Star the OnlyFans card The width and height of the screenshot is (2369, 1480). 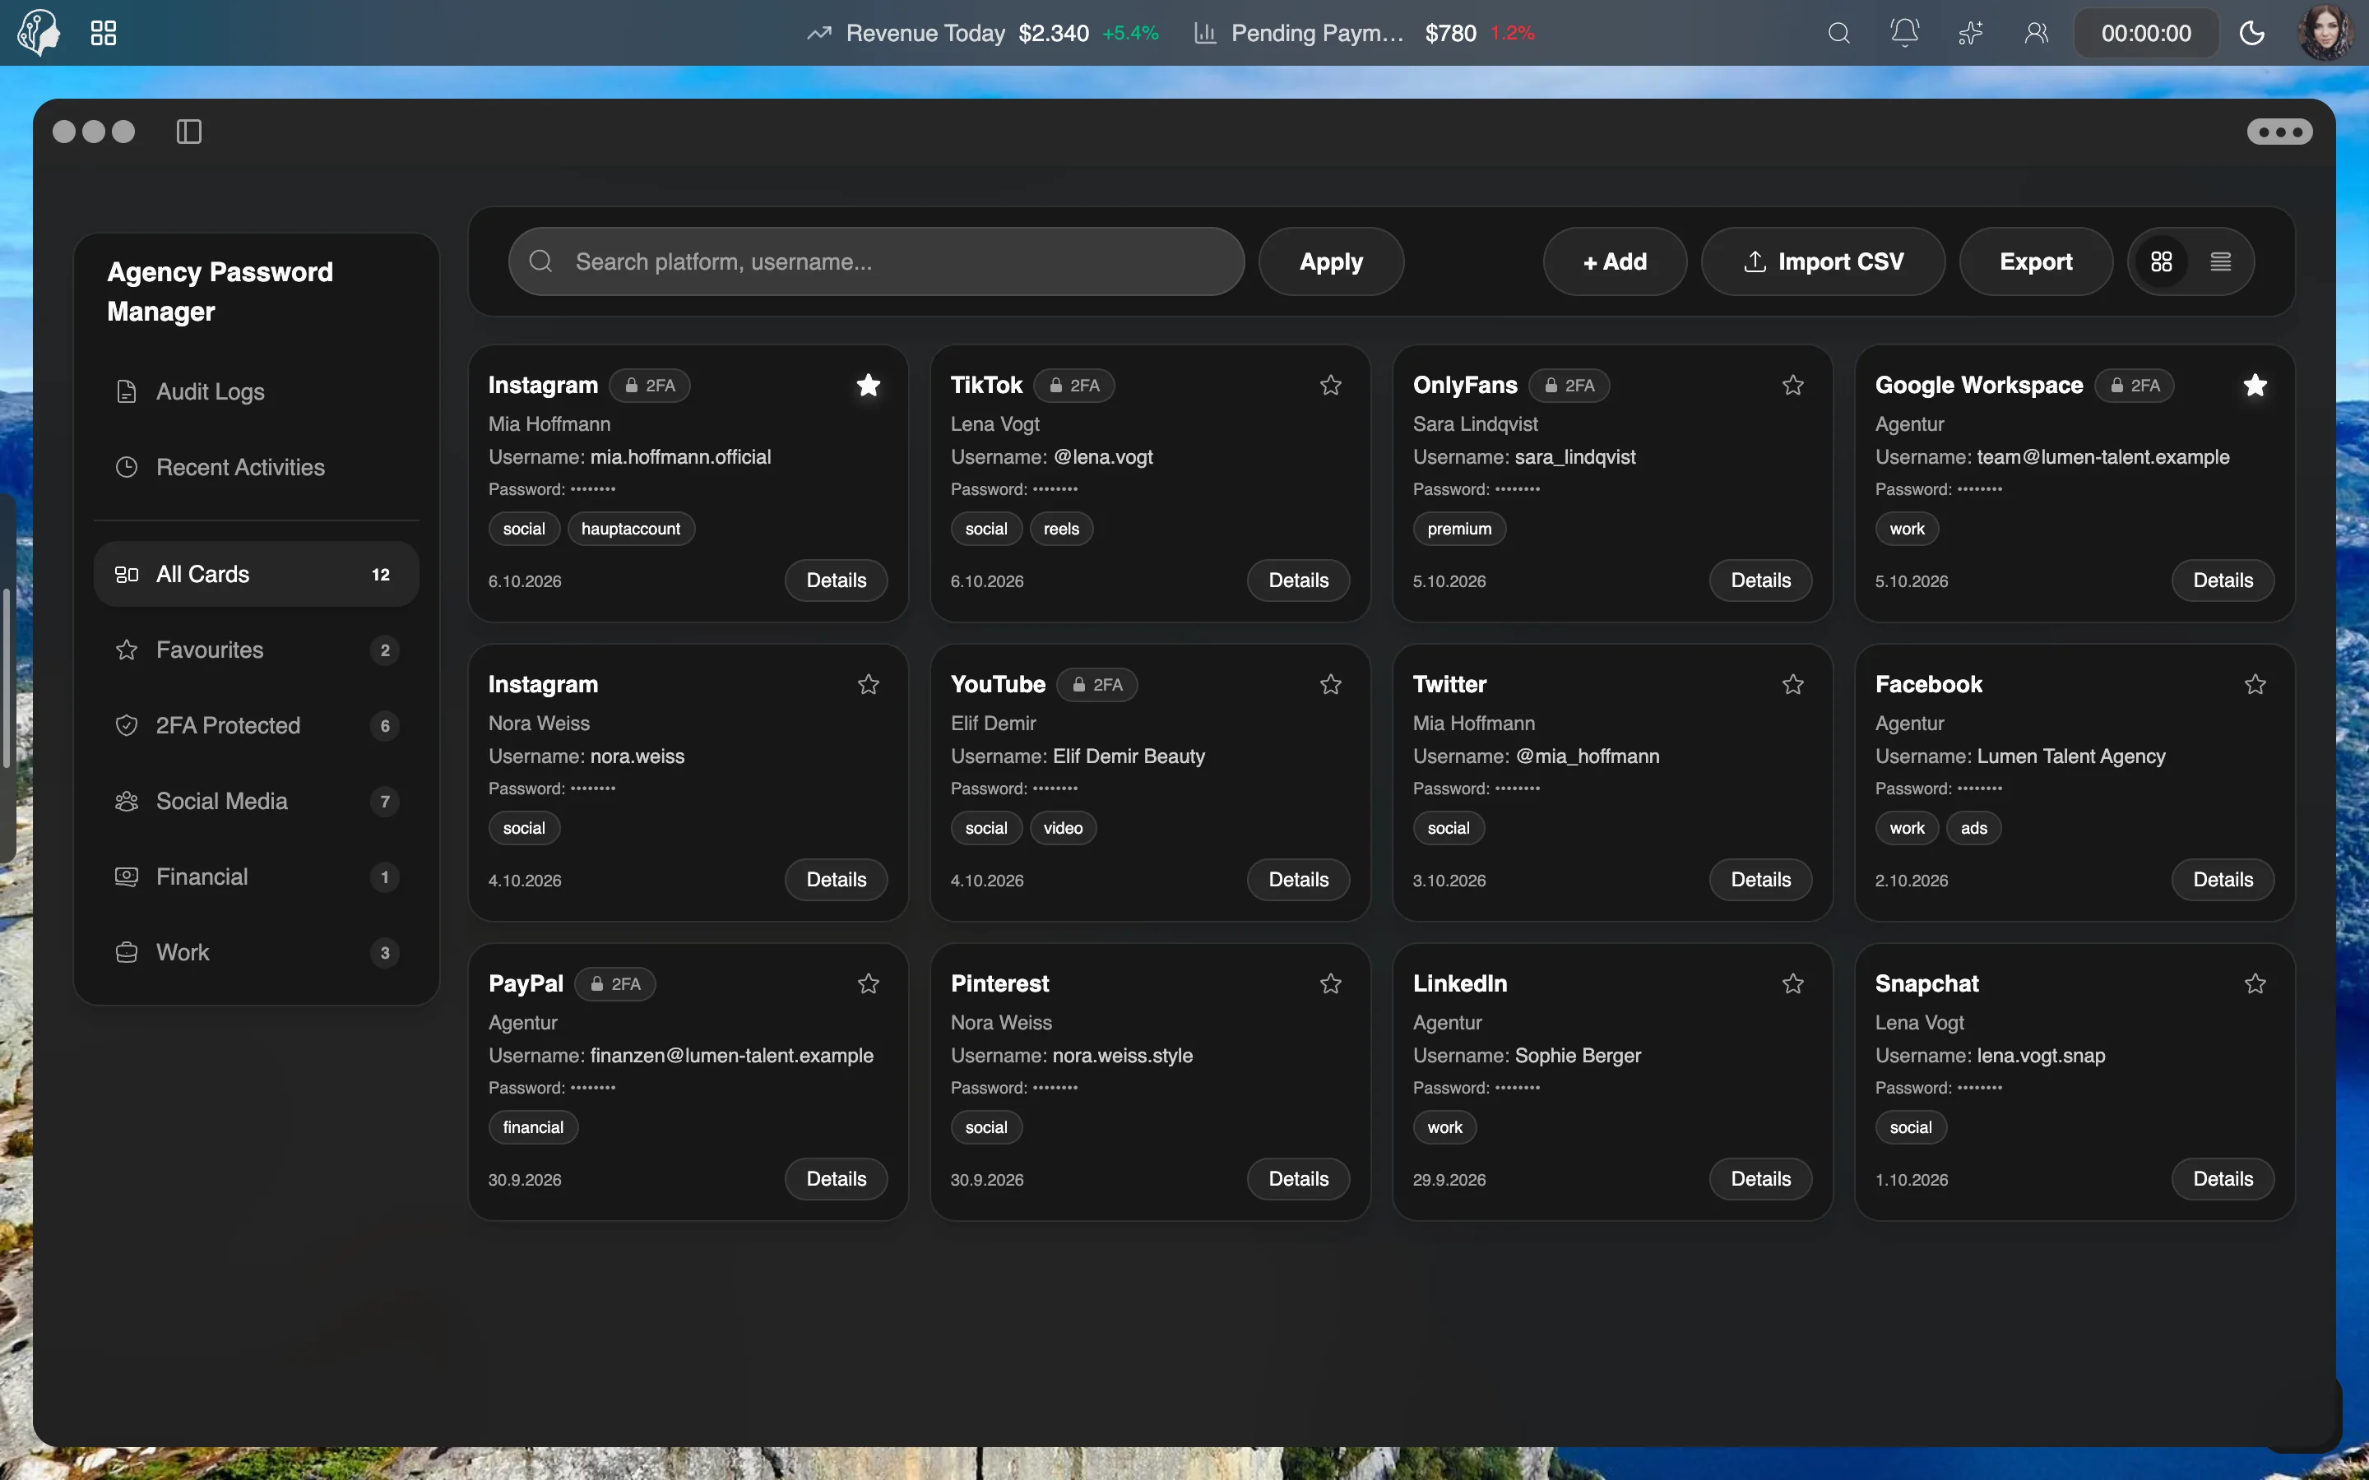click(x=1792, y=385)
